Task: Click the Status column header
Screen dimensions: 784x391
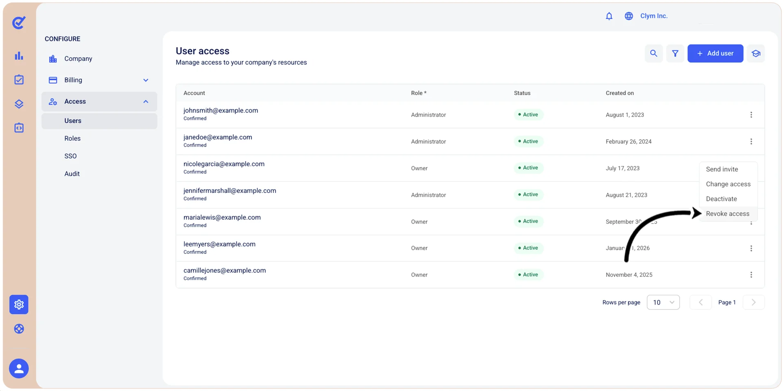Action: point(522,93)
